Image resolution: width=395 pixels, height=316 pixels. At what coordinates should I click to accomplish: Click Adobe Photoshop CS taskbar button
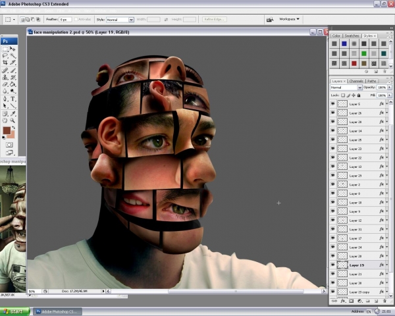58,311
